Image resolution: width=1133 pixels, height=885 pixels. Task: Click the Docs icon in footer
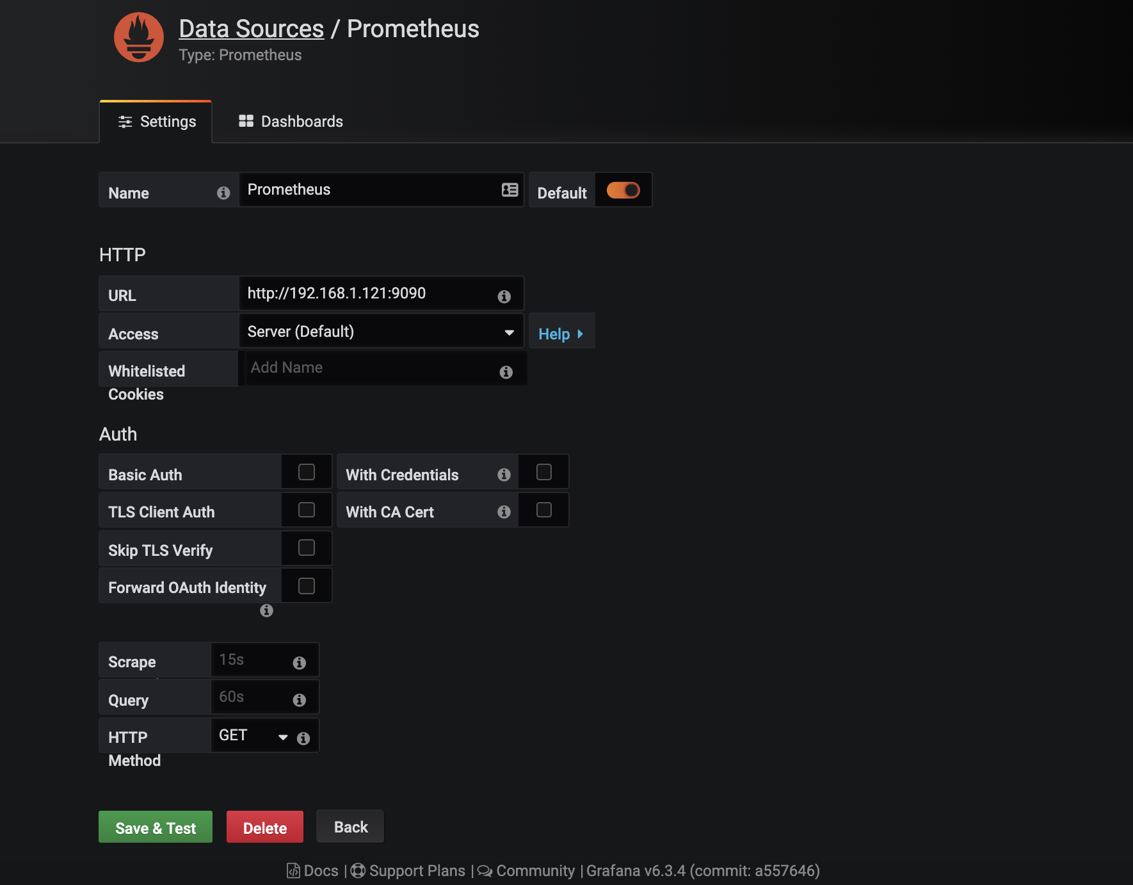point(293,871)
